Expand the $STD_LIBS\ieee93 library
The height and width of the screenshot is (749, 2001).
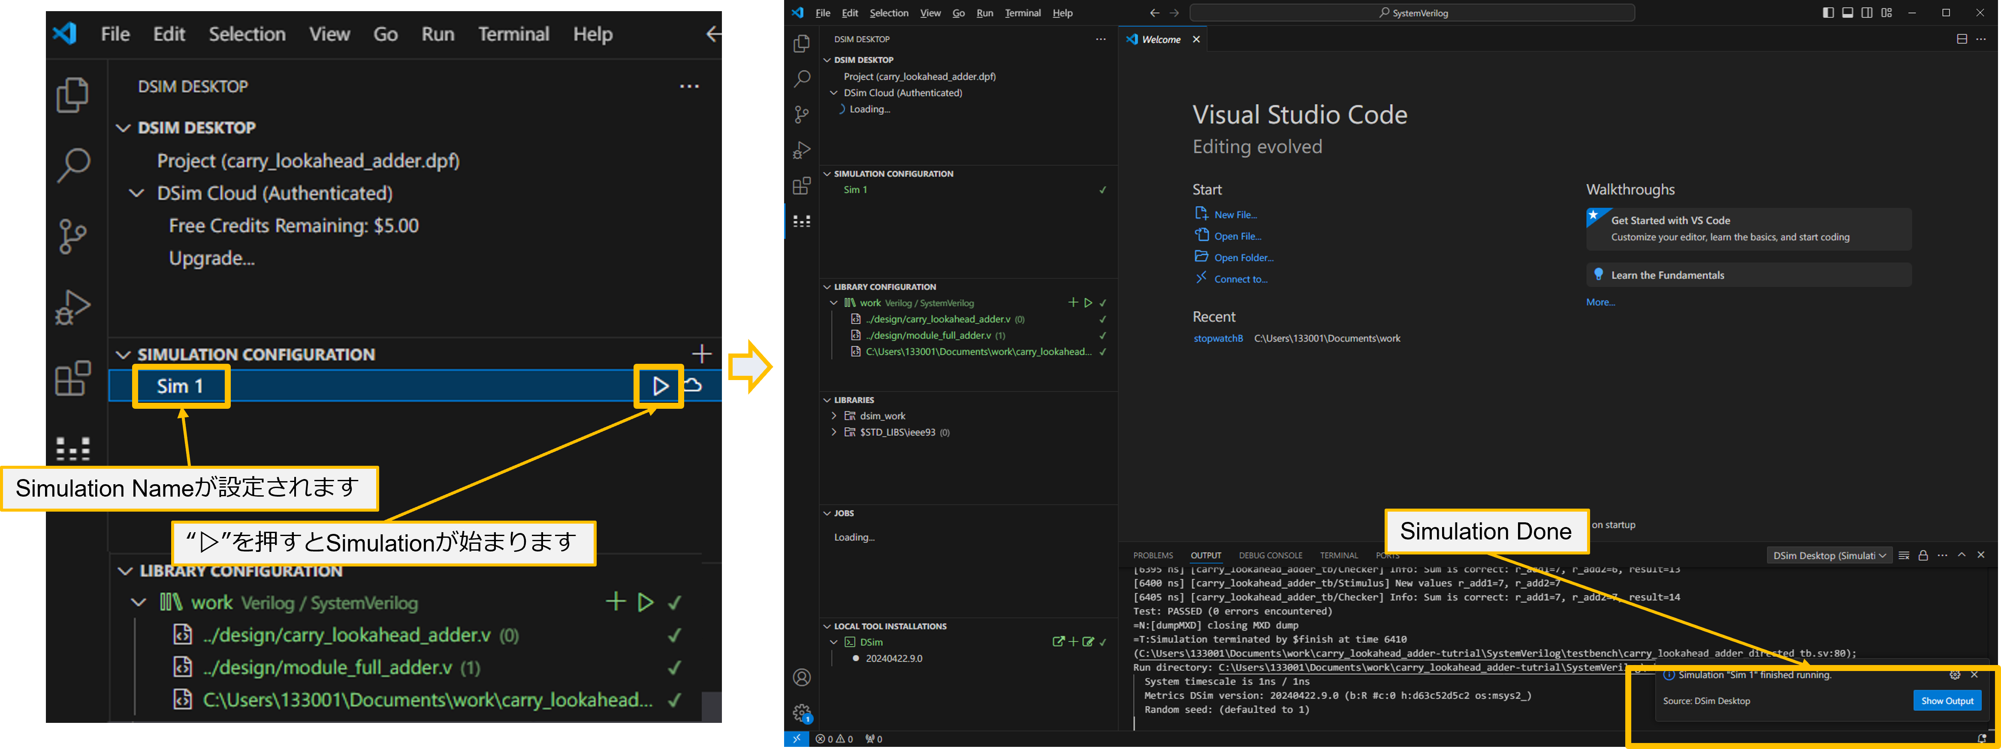(x=833, y=432)
